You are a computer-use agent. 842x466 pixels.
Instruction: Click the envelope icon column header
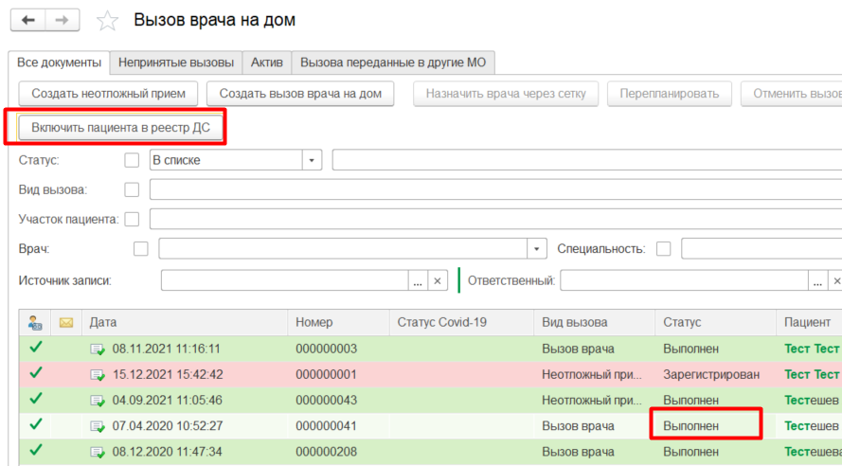point(66,322)
